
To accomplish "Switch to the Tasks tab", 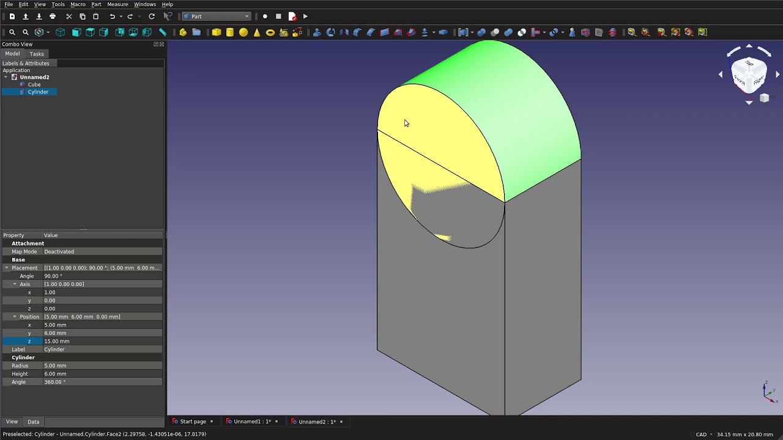I will (37, 54).
